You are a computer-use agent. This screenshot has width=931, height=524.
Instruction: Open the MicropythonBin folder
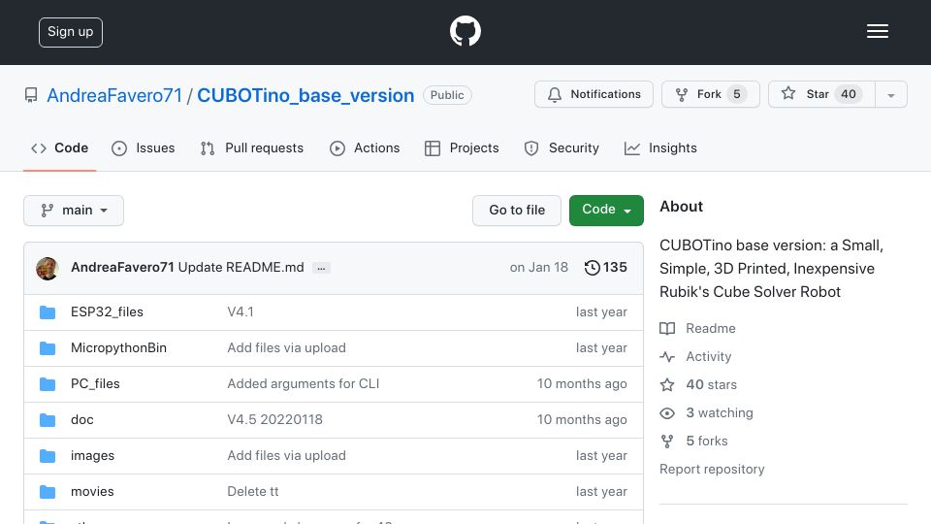(118, 348)
